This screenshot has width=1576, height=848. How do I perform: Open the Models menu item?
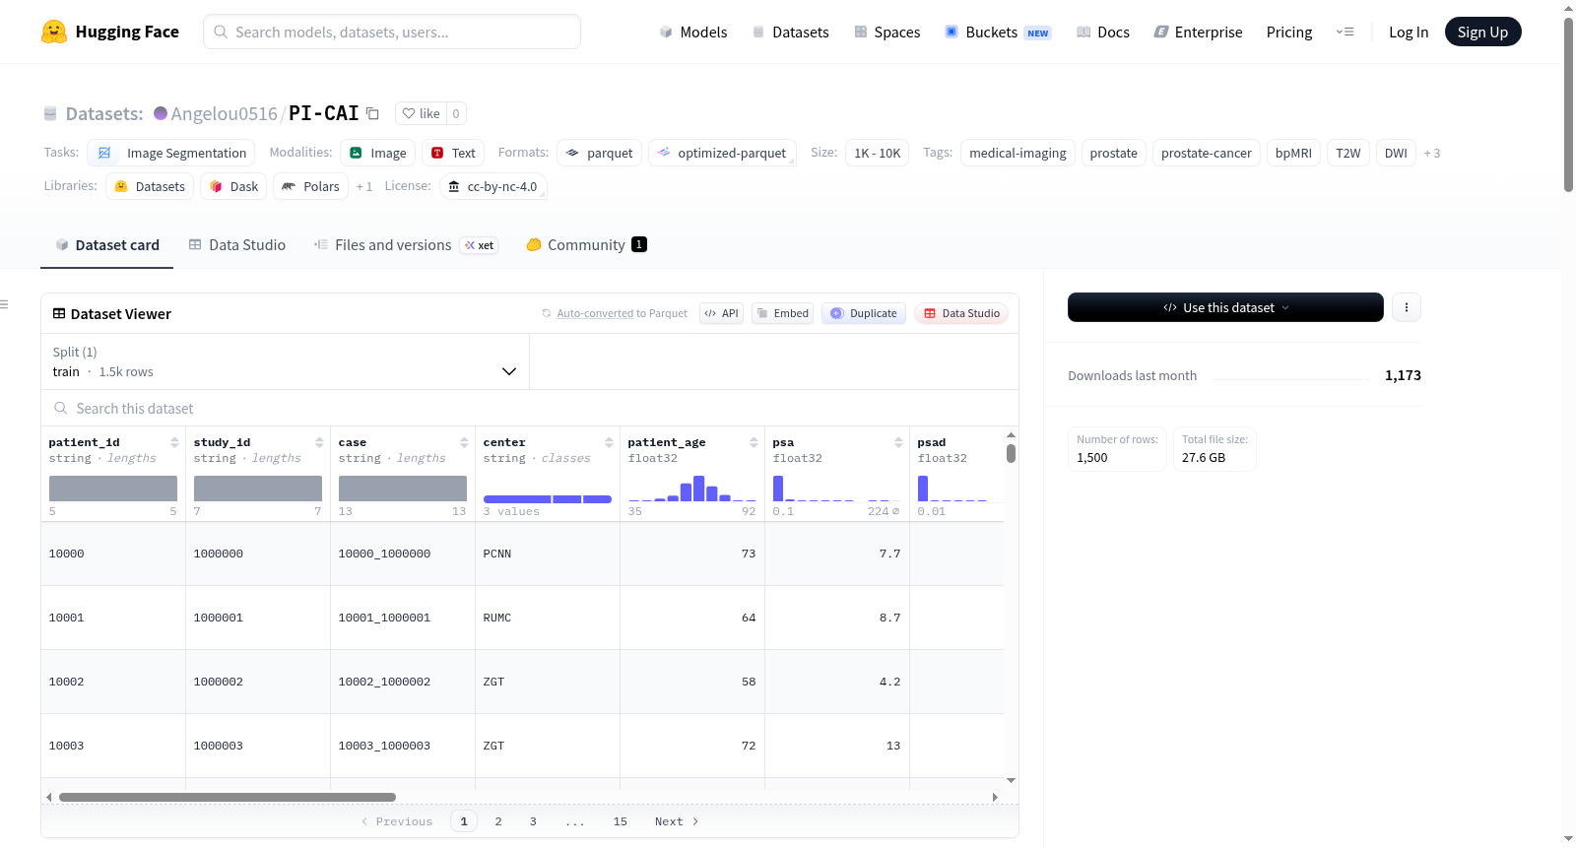click(693, 33)
